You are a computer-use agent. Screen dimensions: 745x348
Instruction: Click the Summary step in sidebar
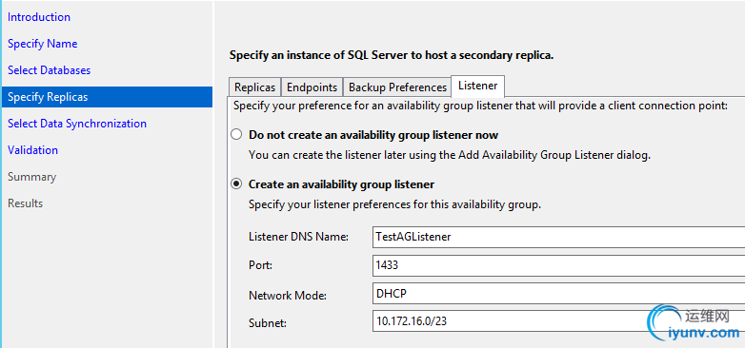[x=31, y=177]
